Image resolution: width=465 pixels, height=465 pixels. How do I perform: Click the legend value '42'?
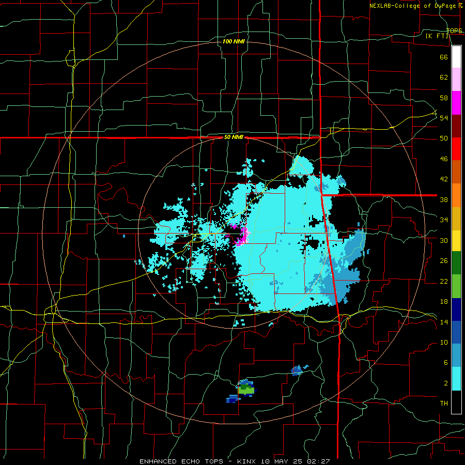coord(444,179)
